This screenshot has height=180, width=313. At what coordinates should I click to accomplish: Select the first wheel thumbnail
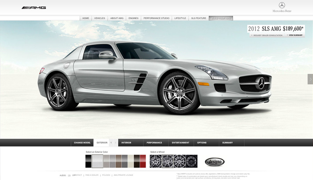click(156, 161)
